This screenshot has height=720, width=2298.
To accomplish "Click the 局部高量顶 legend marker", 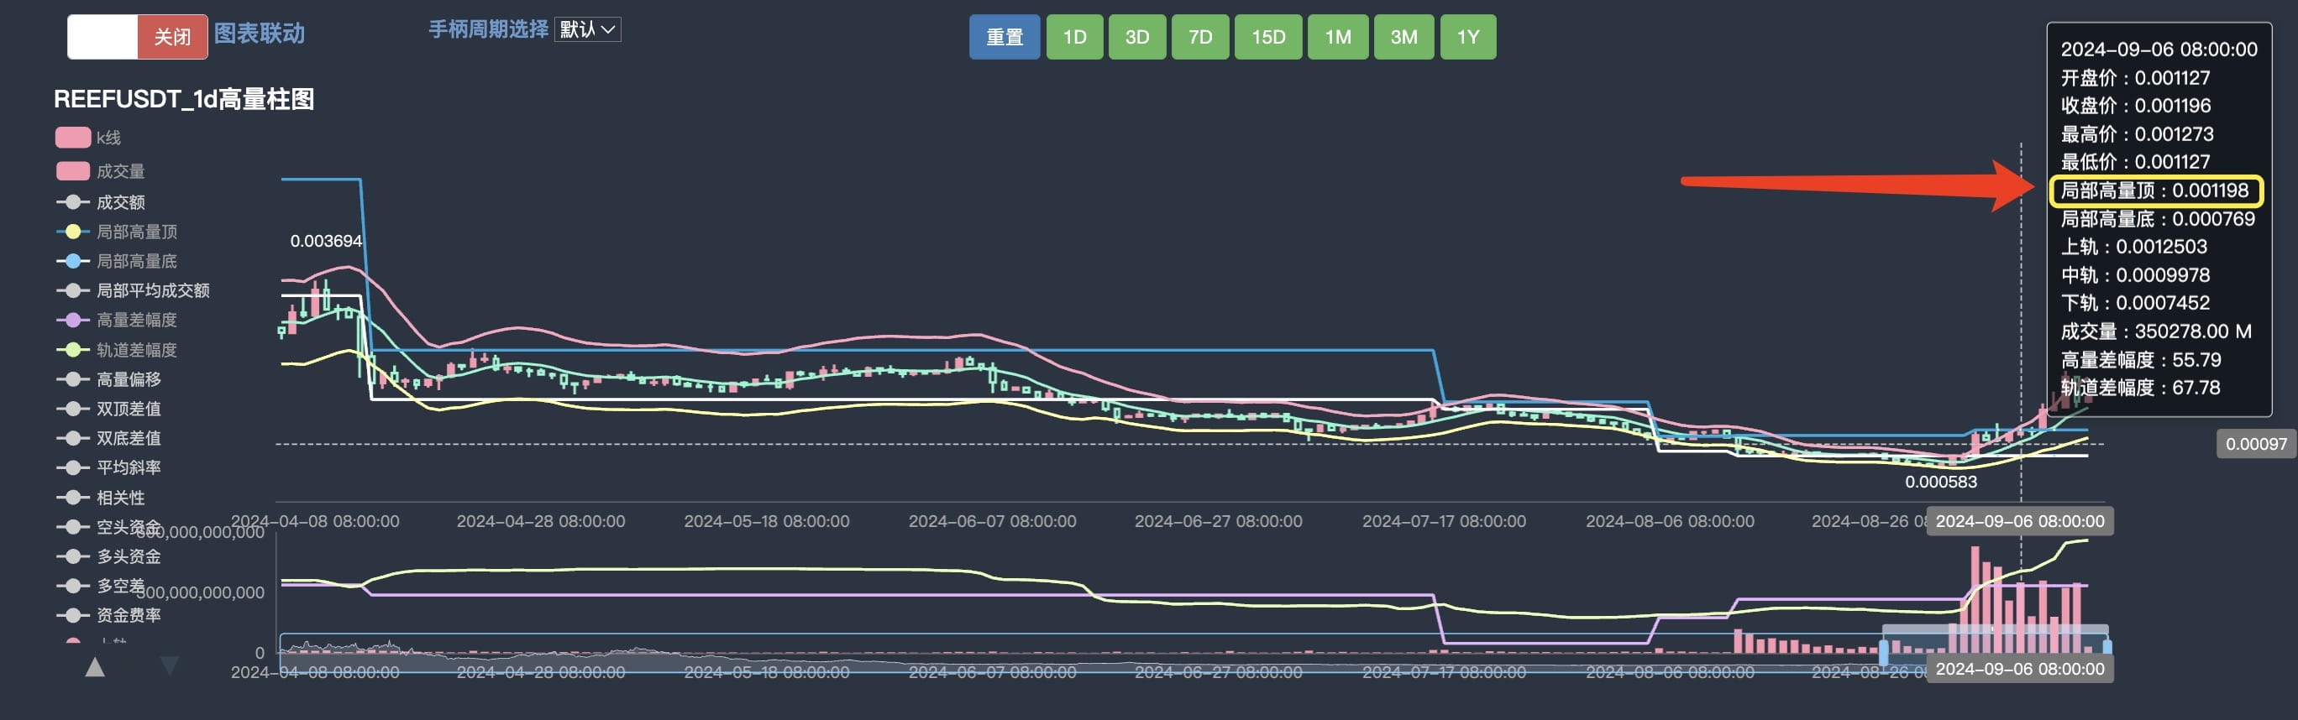I will coord(72,232).
